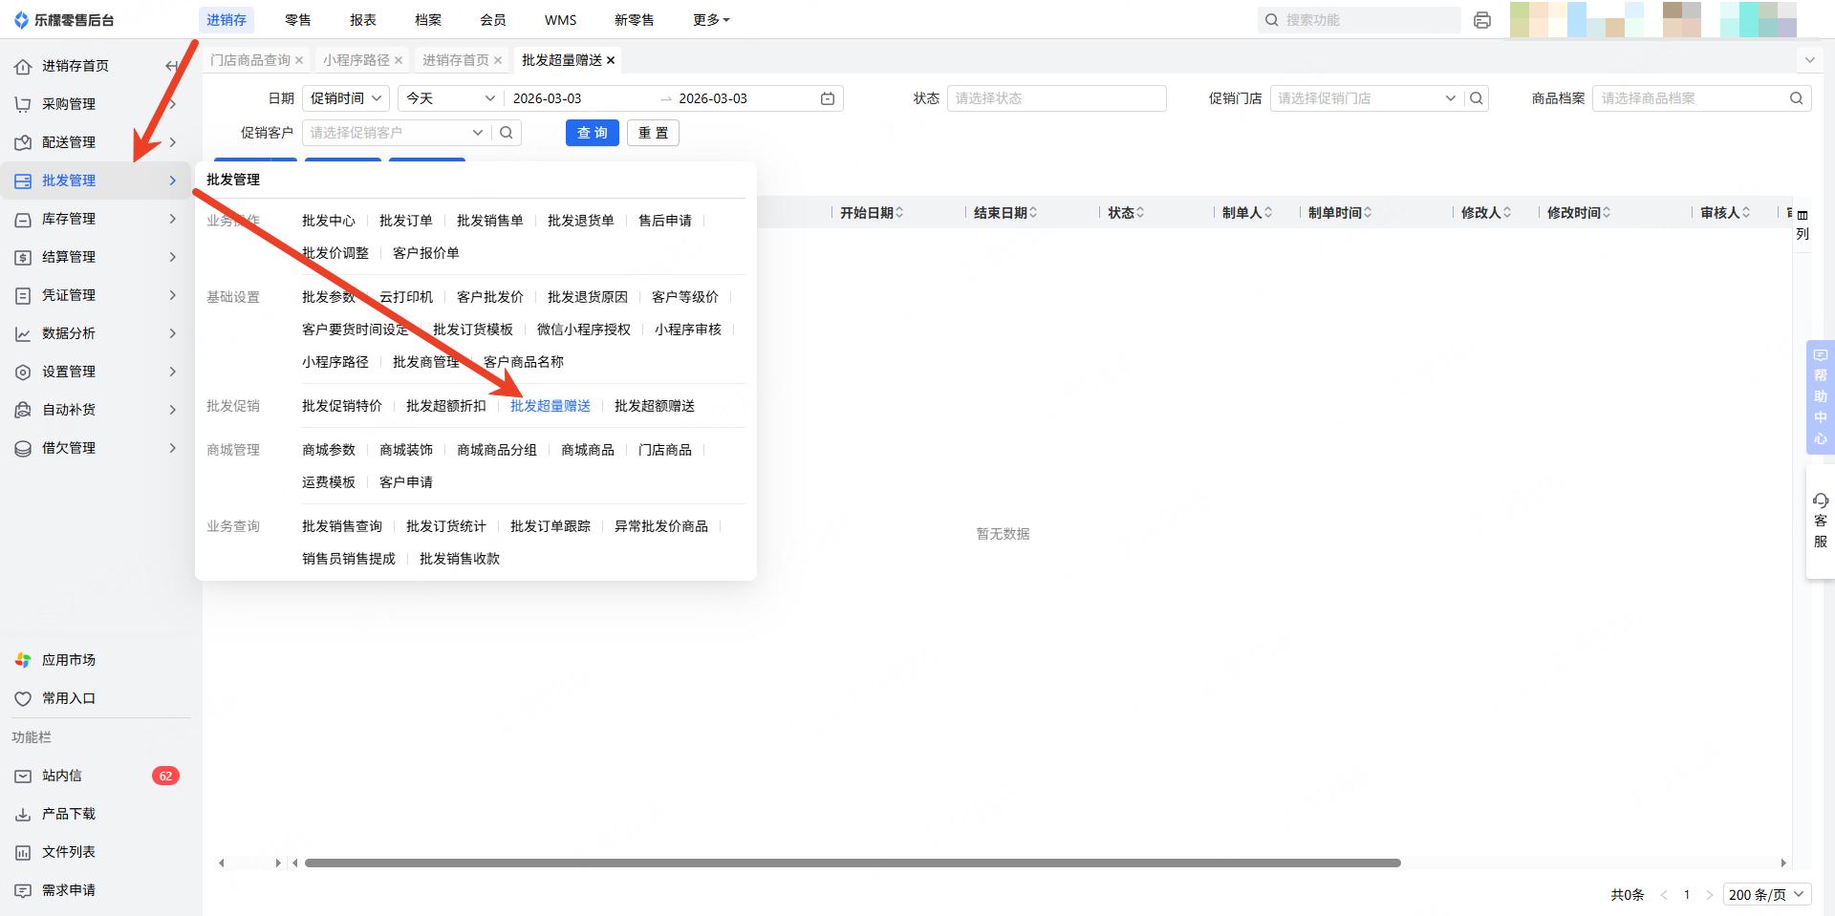1835x916 pixels.
Task: Click the 结算管理 sidebar icon
Action: point(23,257)
